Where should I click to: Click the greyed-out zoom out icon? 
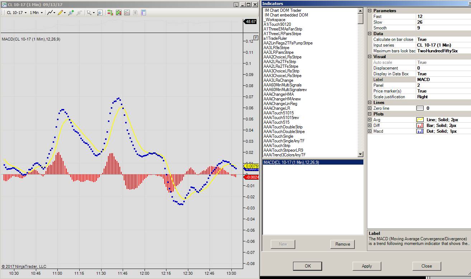pyautogui.click(x=79, y=13)
